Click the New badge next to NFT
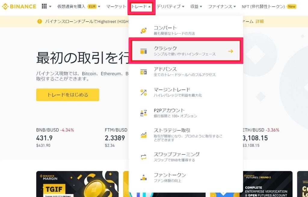The height and width of the screenshot is (197, 308). coord(292,7)
